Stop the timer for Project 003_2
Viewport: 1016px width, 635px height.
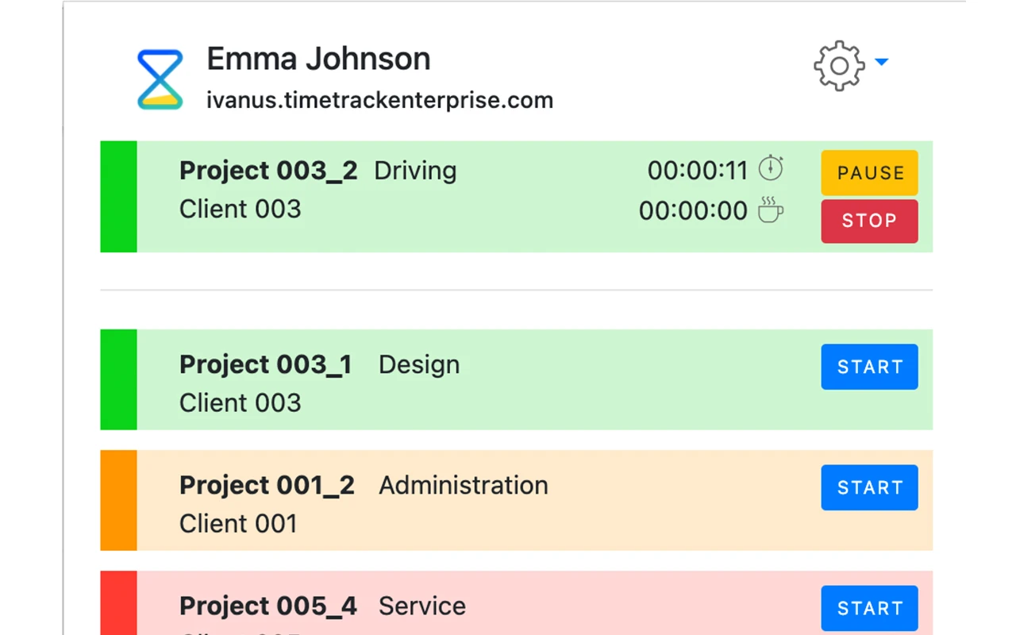point(869,221)
